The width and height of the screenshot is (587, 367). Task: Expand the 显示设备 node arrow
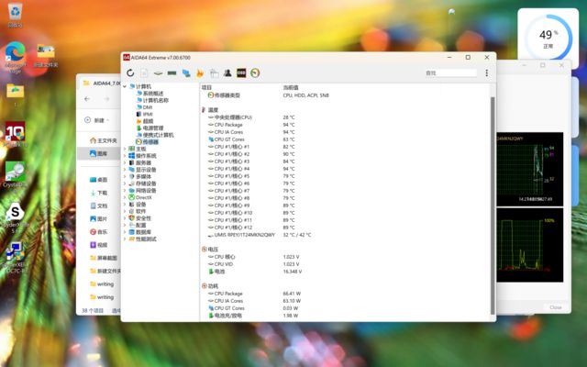point(125,170)
